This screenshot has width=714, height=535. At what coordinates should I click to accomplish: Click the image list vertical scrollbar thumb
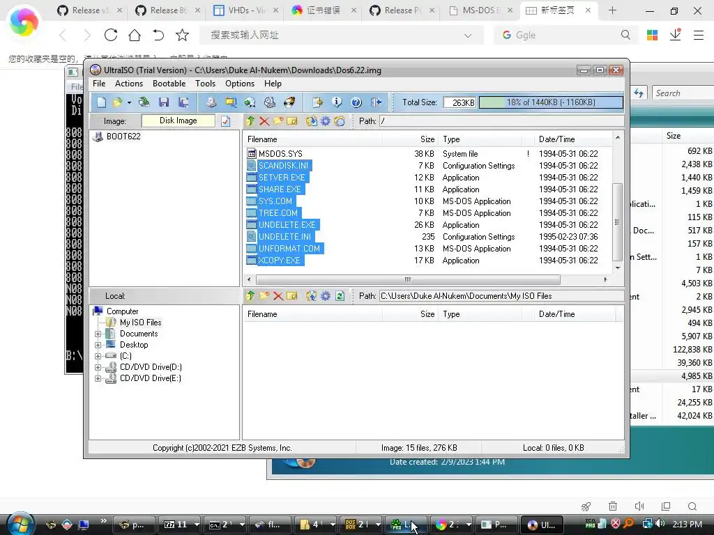(x=617, y=222)
